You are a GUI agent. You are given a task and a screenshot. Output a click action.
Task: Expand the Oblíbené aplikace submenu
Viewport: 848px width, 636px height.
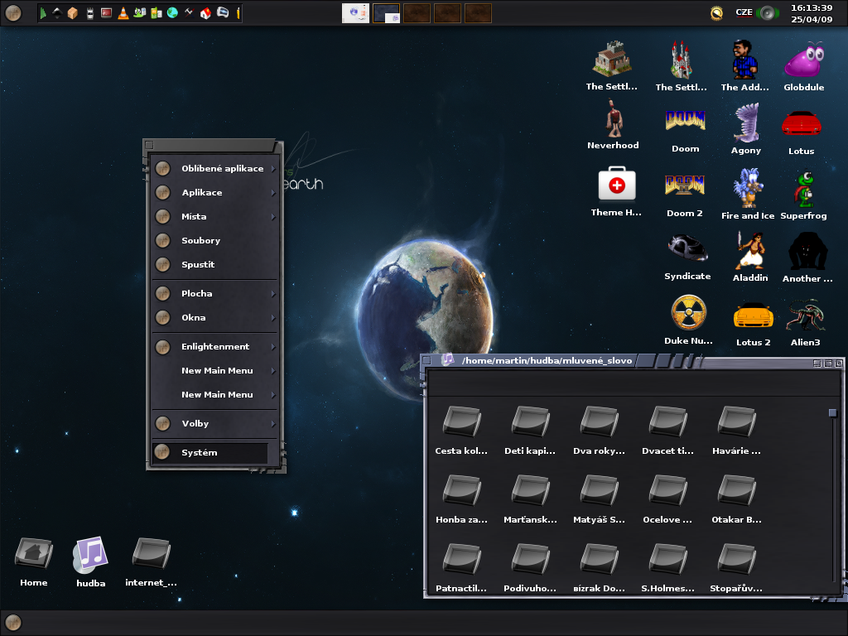tap(222, 169)
